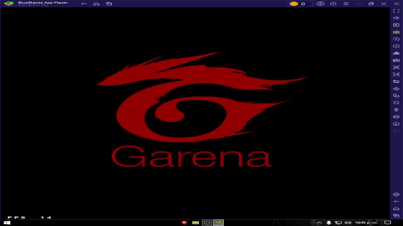
Task: Go home using the title bar house icon
Action: point(96,4)
